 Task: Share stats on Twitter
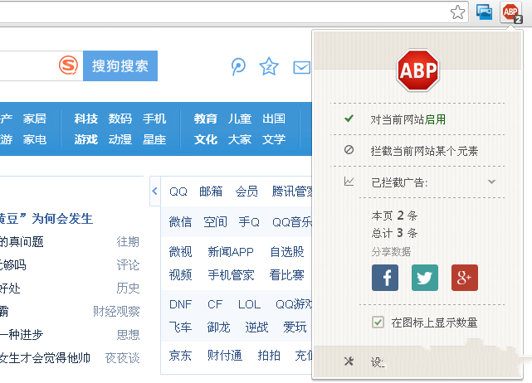pyautogui.click(x=425, y=278)
